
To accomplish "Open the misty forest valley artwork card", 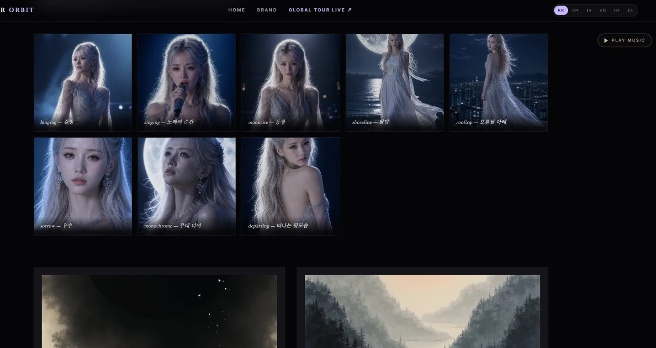I will point(423,308).
